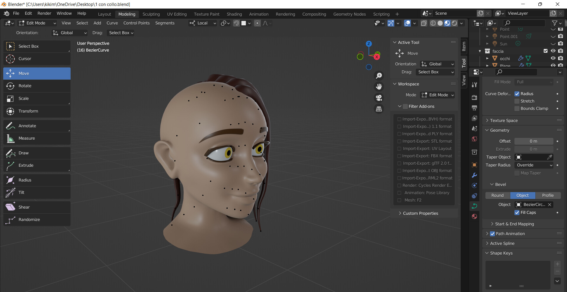Open the Taper Radius Override dropdown
567x292 pixels.
(534, 165)
